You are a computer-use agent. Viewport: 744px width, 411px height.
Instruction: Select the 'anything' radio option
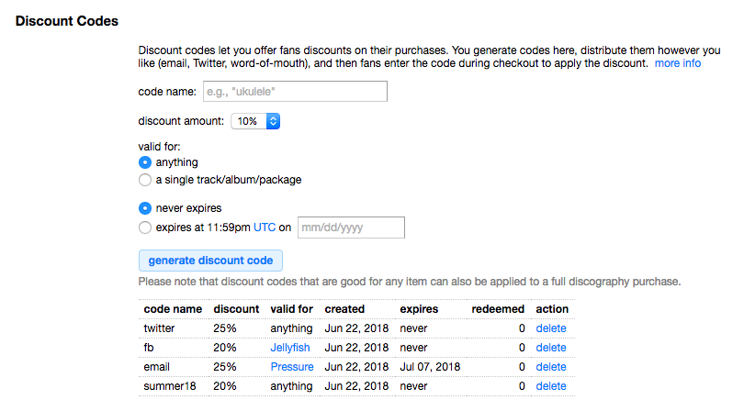144,162
